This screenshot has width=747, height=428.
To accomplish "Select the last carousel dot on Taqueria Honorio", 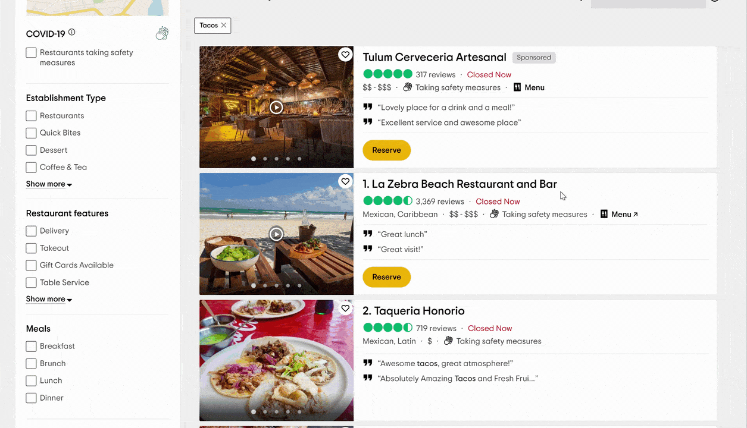I will point(299,411).
